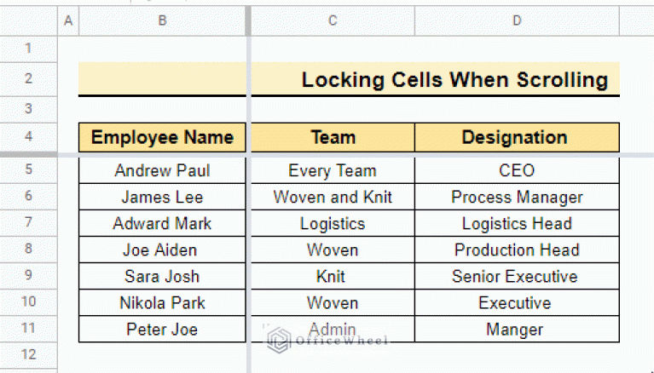This screenshot has width=654, height=373.
Task: Select column B header
Action: 162,20
